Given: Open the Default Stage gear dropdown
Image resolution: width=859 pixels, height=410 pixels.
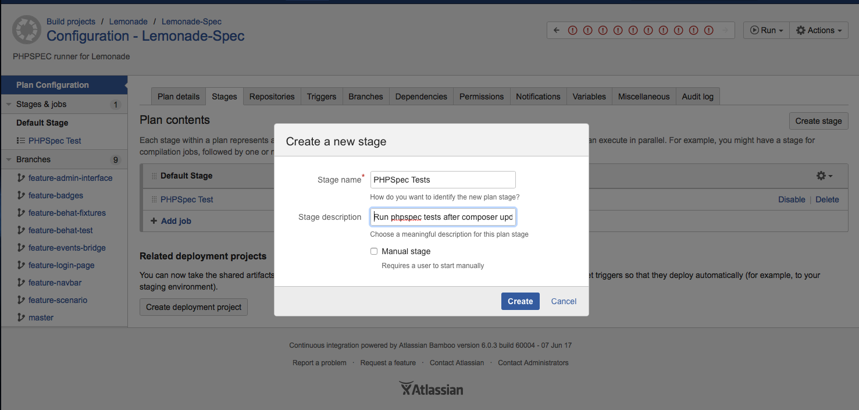Looking at the screenshot, I should click(x=825, y=176).
